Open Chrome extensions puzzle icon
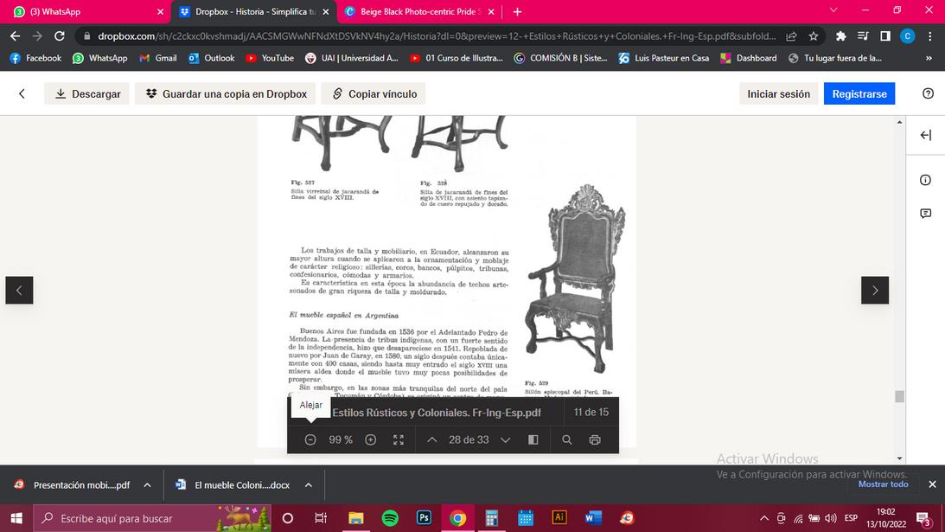 click(x=840, y=36)
